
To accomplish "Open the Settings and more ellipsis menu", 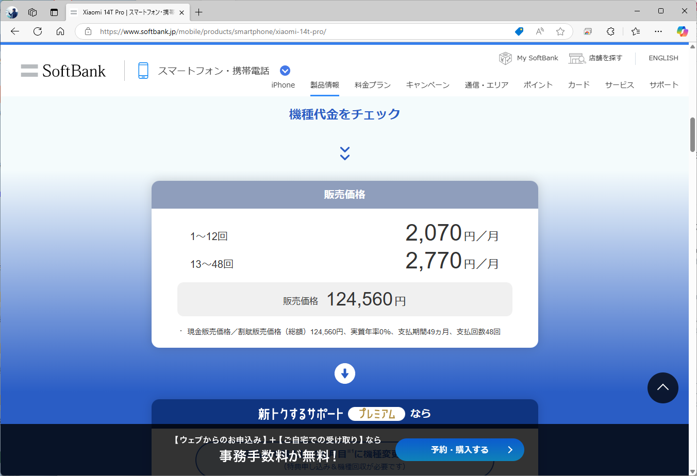I will pos(658,31).
